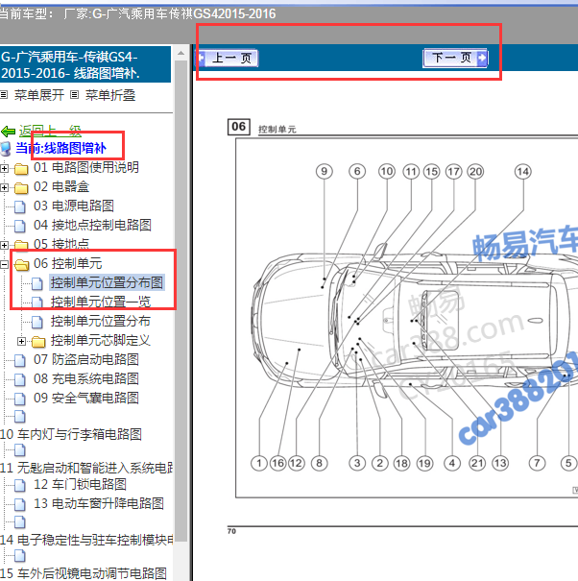Click the page icon of 03 电源电路图
Viewport: 578px width, 581px height.
tap(19, 206)
